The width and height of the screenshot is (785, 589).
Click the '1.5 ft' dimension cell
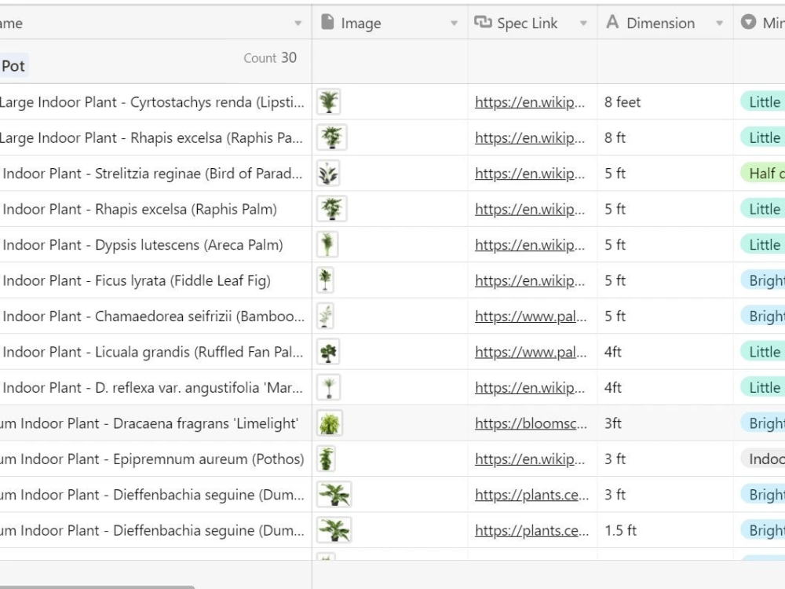pos(665,530)
